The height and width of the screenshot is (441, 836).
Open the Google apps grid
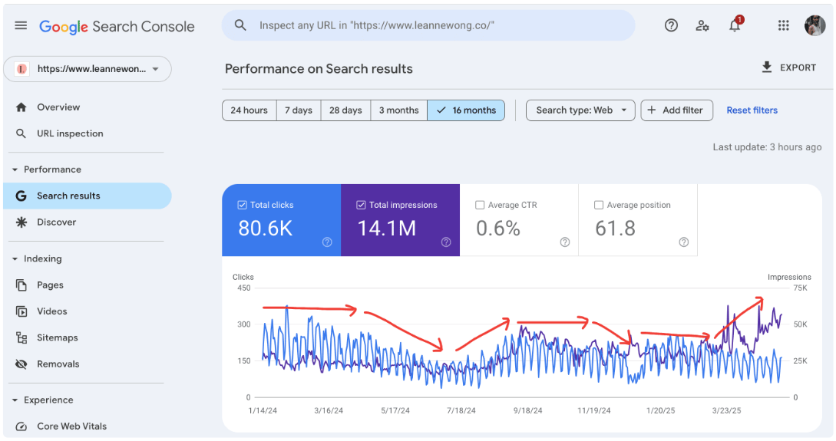[x=783, y=25]
